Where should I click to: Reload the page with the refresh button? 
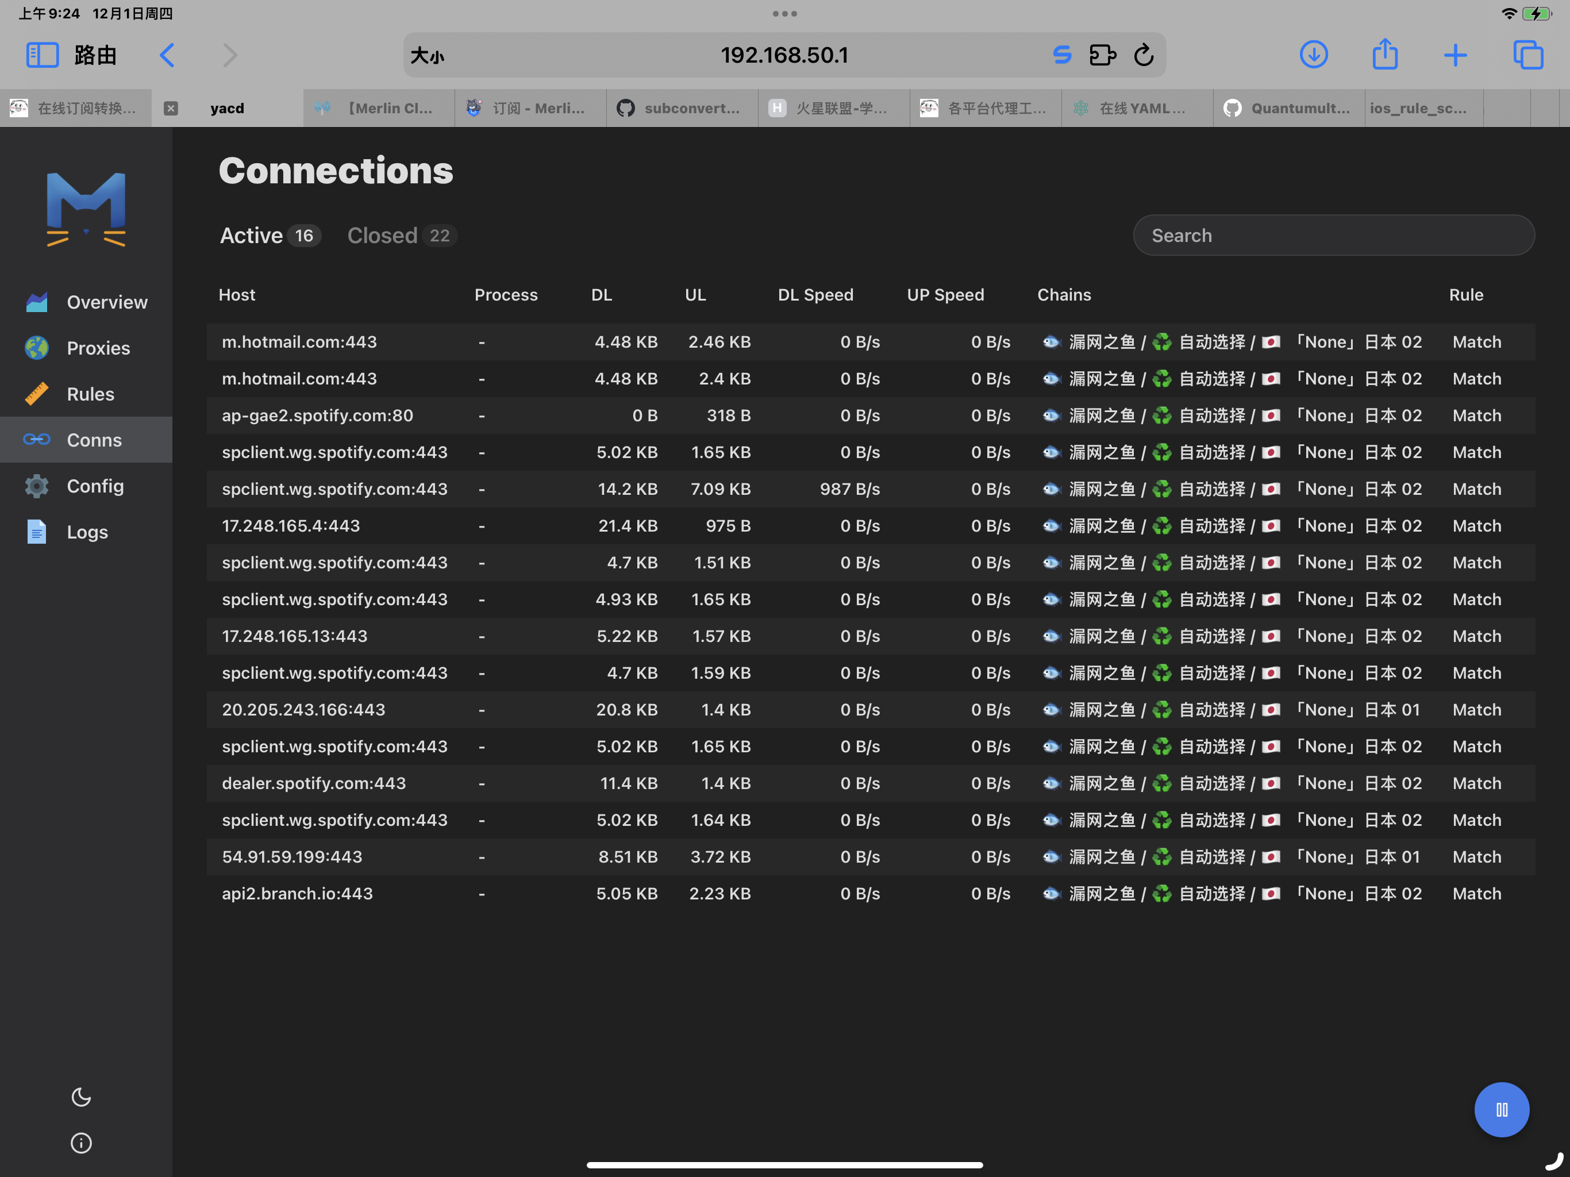1144,55
